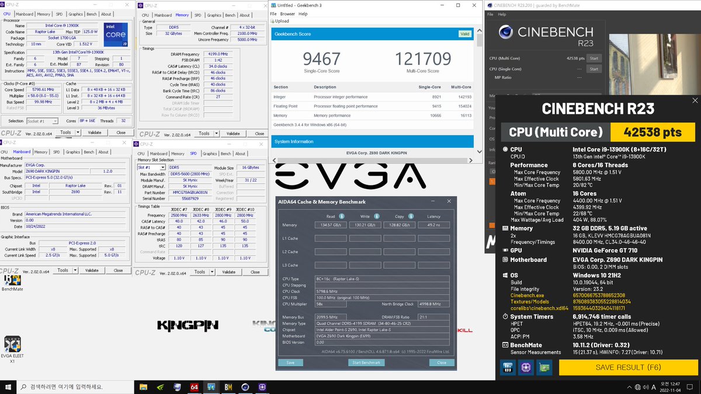Click Validate in the CPU-Z SPD window
The height and width of the screenshot is (394, 701).
pyautogui.click(x=229, y=271)
